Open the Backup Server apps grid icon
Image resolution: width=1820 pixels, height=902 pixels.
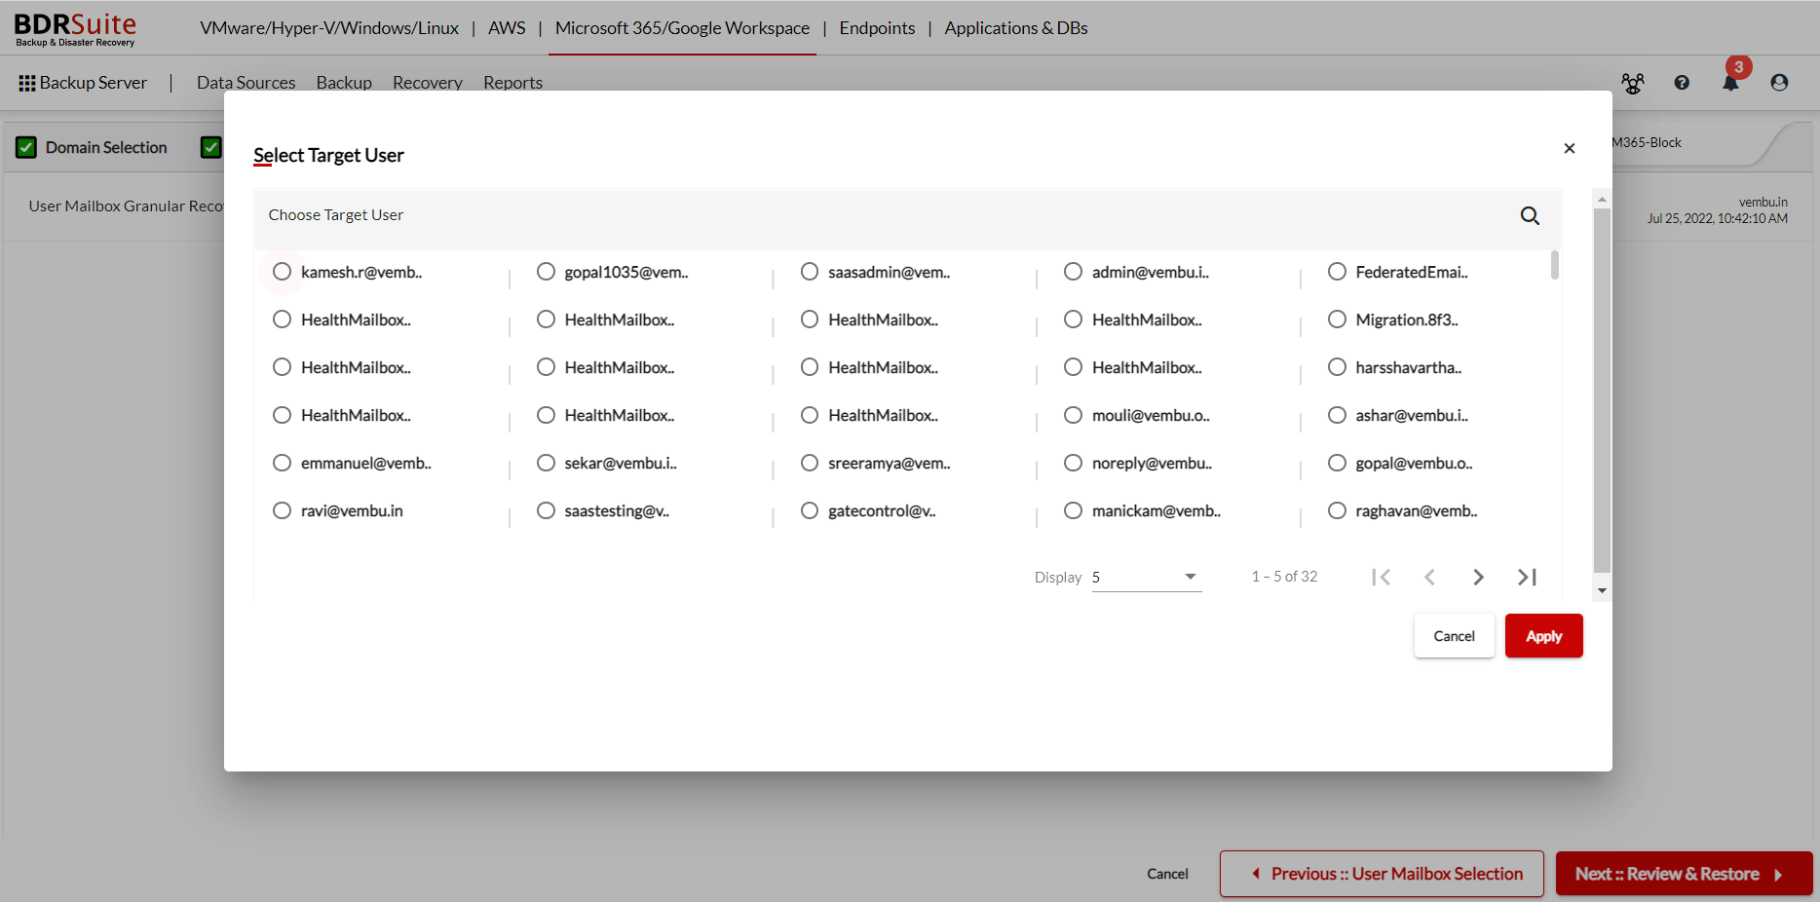27,84
